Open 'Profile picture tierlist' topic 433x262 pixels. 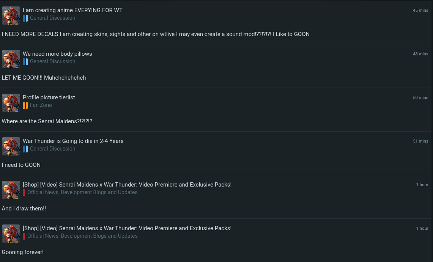tap(49, 97)
